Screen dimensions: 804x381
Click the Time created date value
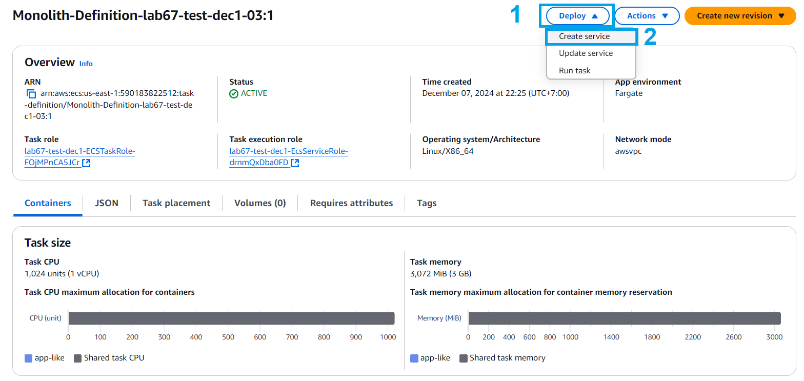pos(495,93)
